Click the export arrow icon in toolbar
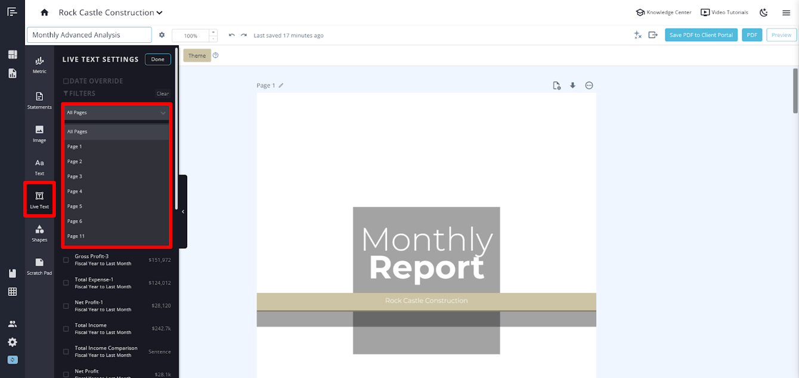799x378 pixels. [x=653, y=35]
